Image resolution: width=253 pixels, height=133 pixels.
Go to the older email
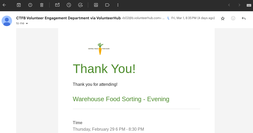[239, 5]
